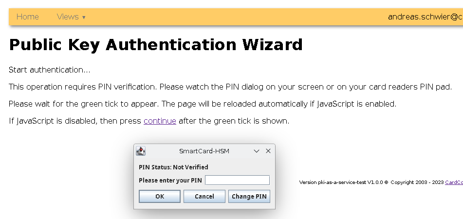Focus the PIN entry field
463x219 pixels.
click(x=237, y=181)
